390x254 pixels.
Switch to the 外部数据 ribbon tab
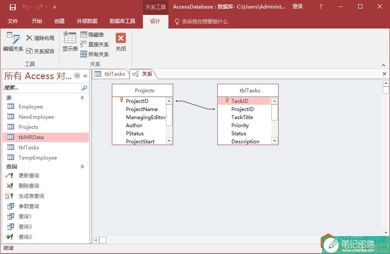coord(87,21)
